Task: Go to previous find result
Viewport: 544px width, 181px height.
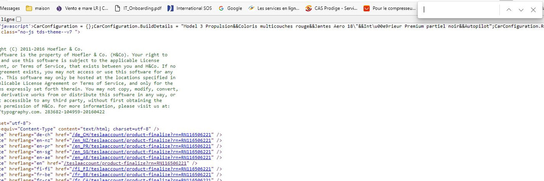Action: click(509, 10)
